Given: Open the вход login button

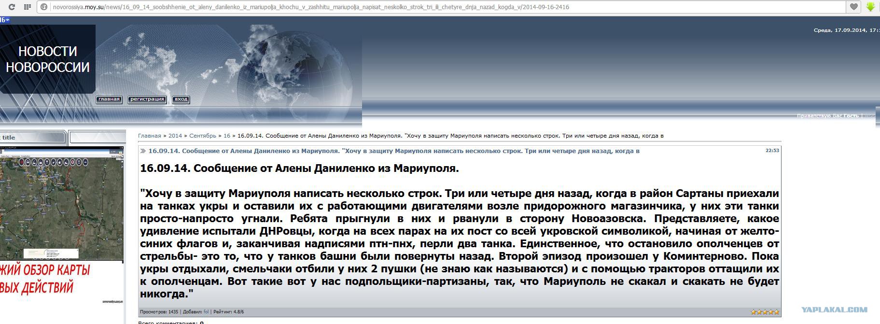Looking at the screenshot, I should click(181, 99).
